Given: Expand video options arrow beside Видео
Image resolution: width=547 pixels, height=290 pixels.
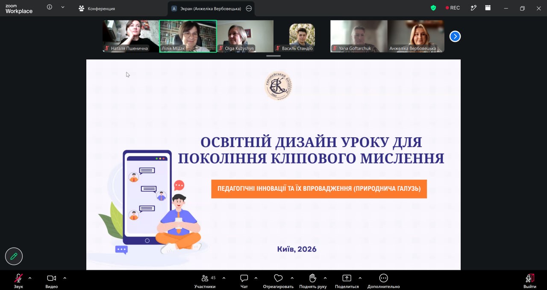Looking at the screenshot, I should coord(65,278).
